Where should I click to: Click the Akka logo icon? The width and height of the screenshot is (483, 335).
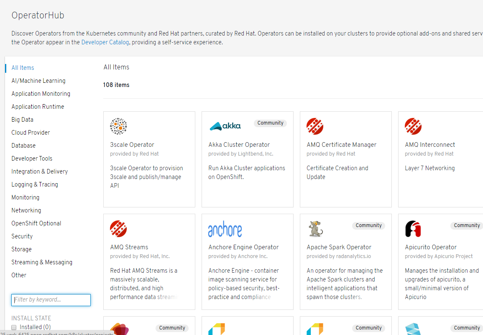pyautogui.click(x=225, y=126)
